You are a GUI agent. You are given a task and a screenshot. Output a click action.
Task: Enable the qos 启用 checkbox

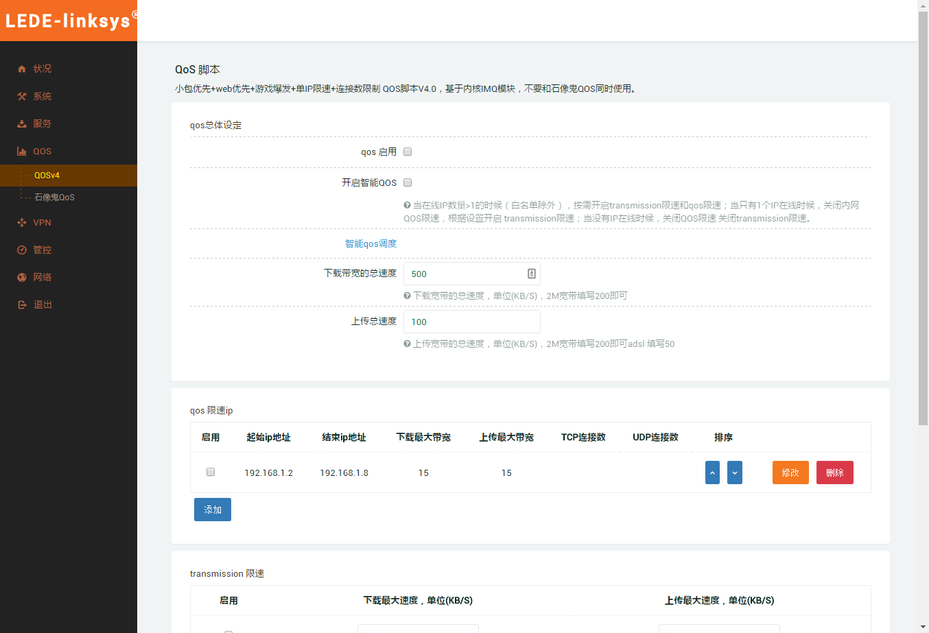point(408,152)
